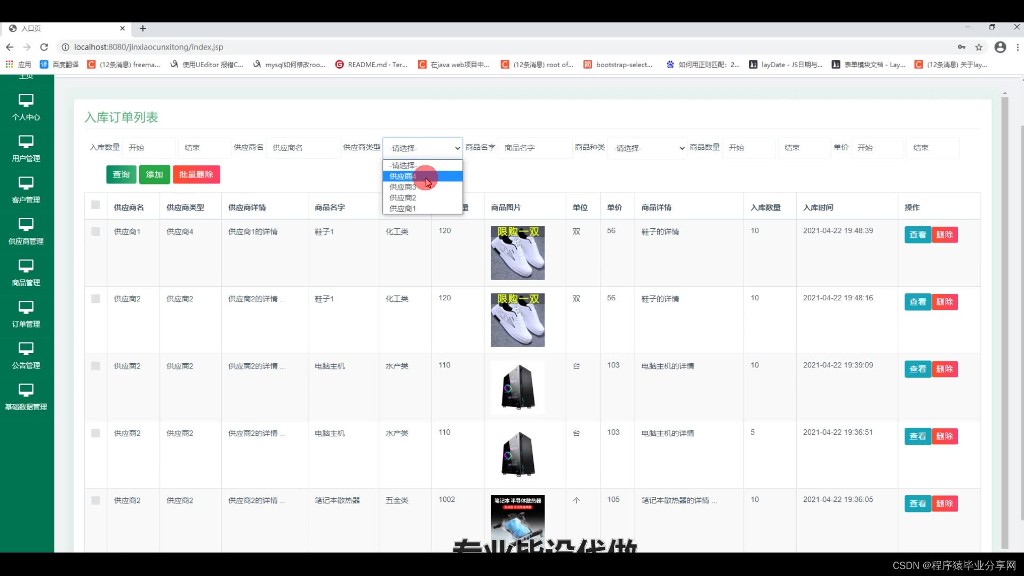Screen dimensions: 1024x576
Task: Select 供应商4 in open dropdown list
Action: coord(403,176)
